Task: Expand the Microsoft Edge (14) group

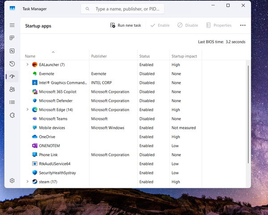Action: [x=27, y=109]
